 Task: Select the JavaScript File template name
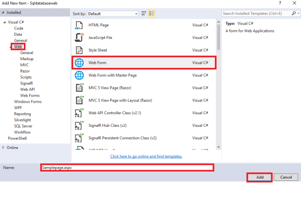100,37
